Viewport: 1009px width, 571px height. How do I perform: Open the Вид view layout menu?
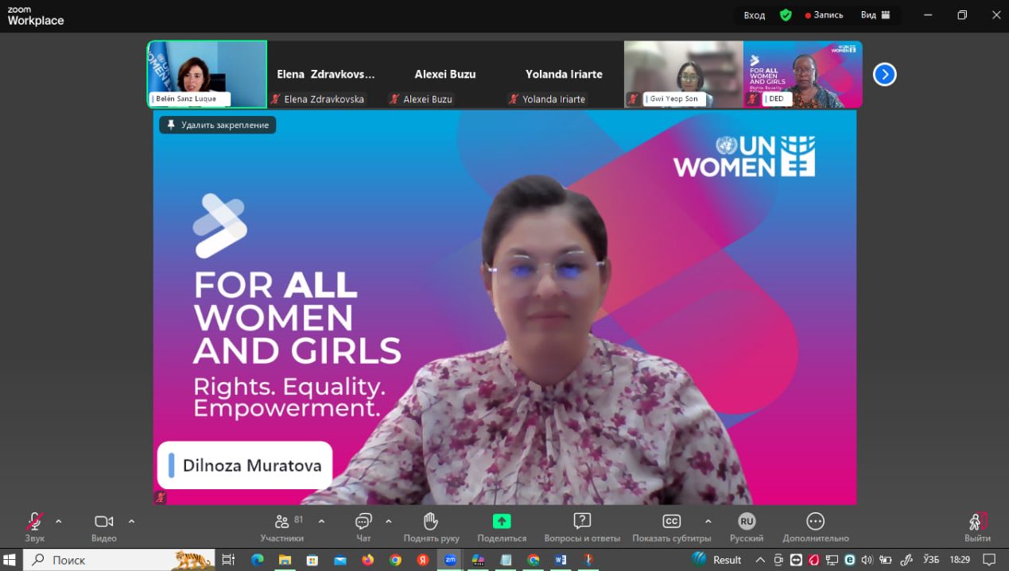[875, 15]
